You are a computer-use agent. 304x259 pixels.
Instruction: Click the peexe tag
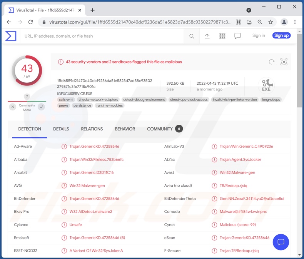pyautogui.click(x=63, y=105)
